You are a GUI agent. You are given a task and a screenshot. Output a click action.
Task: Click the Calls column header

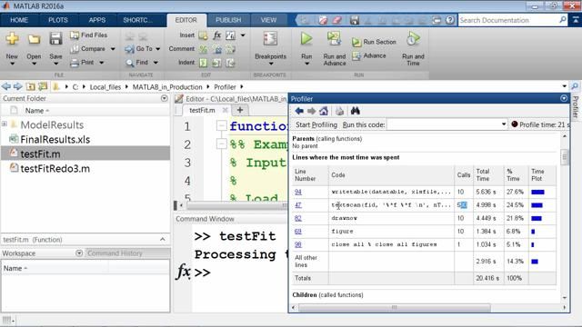tap(464, 175)
